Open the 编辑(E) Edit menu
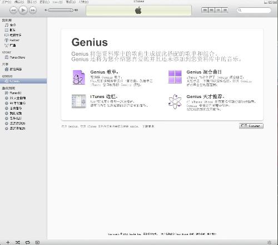Image resolution: width=278 pixels, height=245 pixels. 19,2
